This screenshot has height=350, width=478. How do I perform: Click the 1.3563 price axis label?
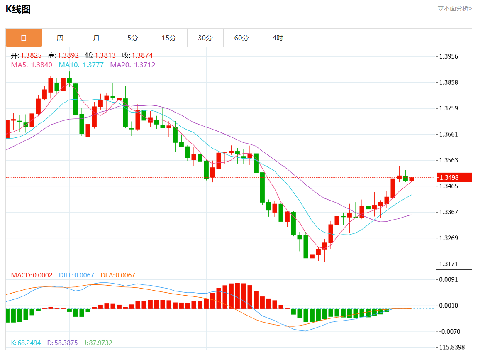(x=449, y=160)
